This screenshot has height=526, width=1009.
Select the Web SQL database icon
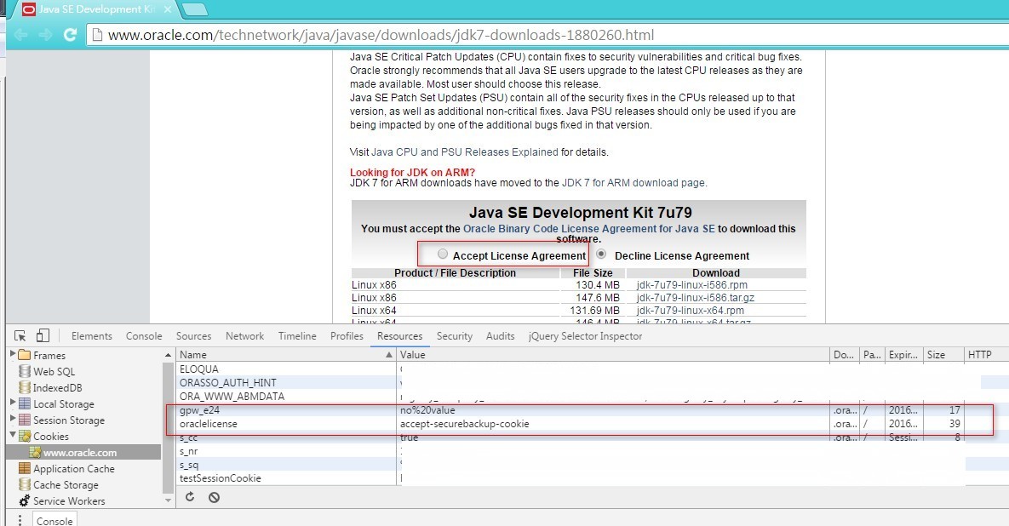click(x=25, y=371)
